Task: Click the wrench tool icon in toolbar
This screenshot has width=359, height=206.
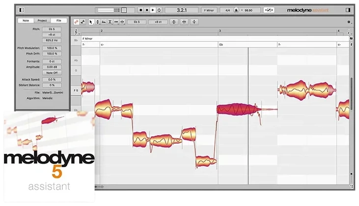Action: (83, 22)
